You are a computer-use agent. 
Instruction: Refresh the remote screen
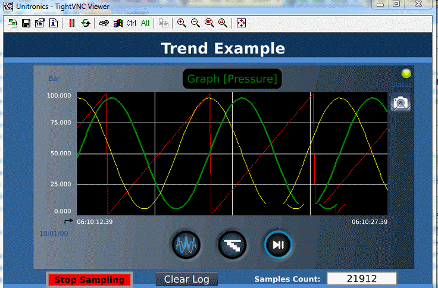[x=86, y=23]
